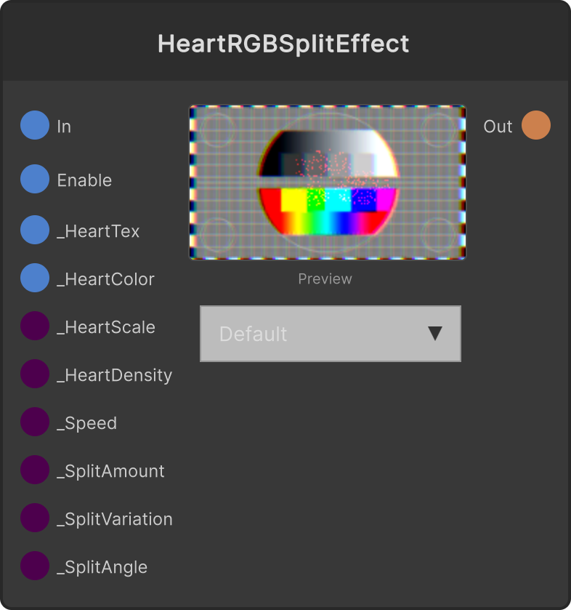Click the purple _HeartDensity port
571x610 pixels.
[x=35, y=374]
